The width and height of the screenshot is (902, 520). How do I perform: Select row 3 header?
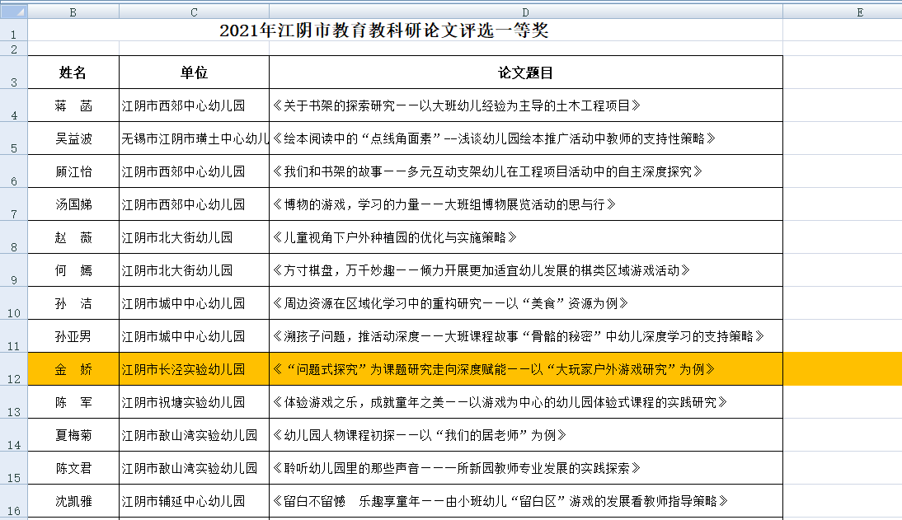pos(14,73)
